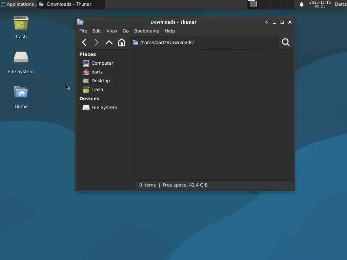
Task: Open the View menu
Action: [111, 31]
